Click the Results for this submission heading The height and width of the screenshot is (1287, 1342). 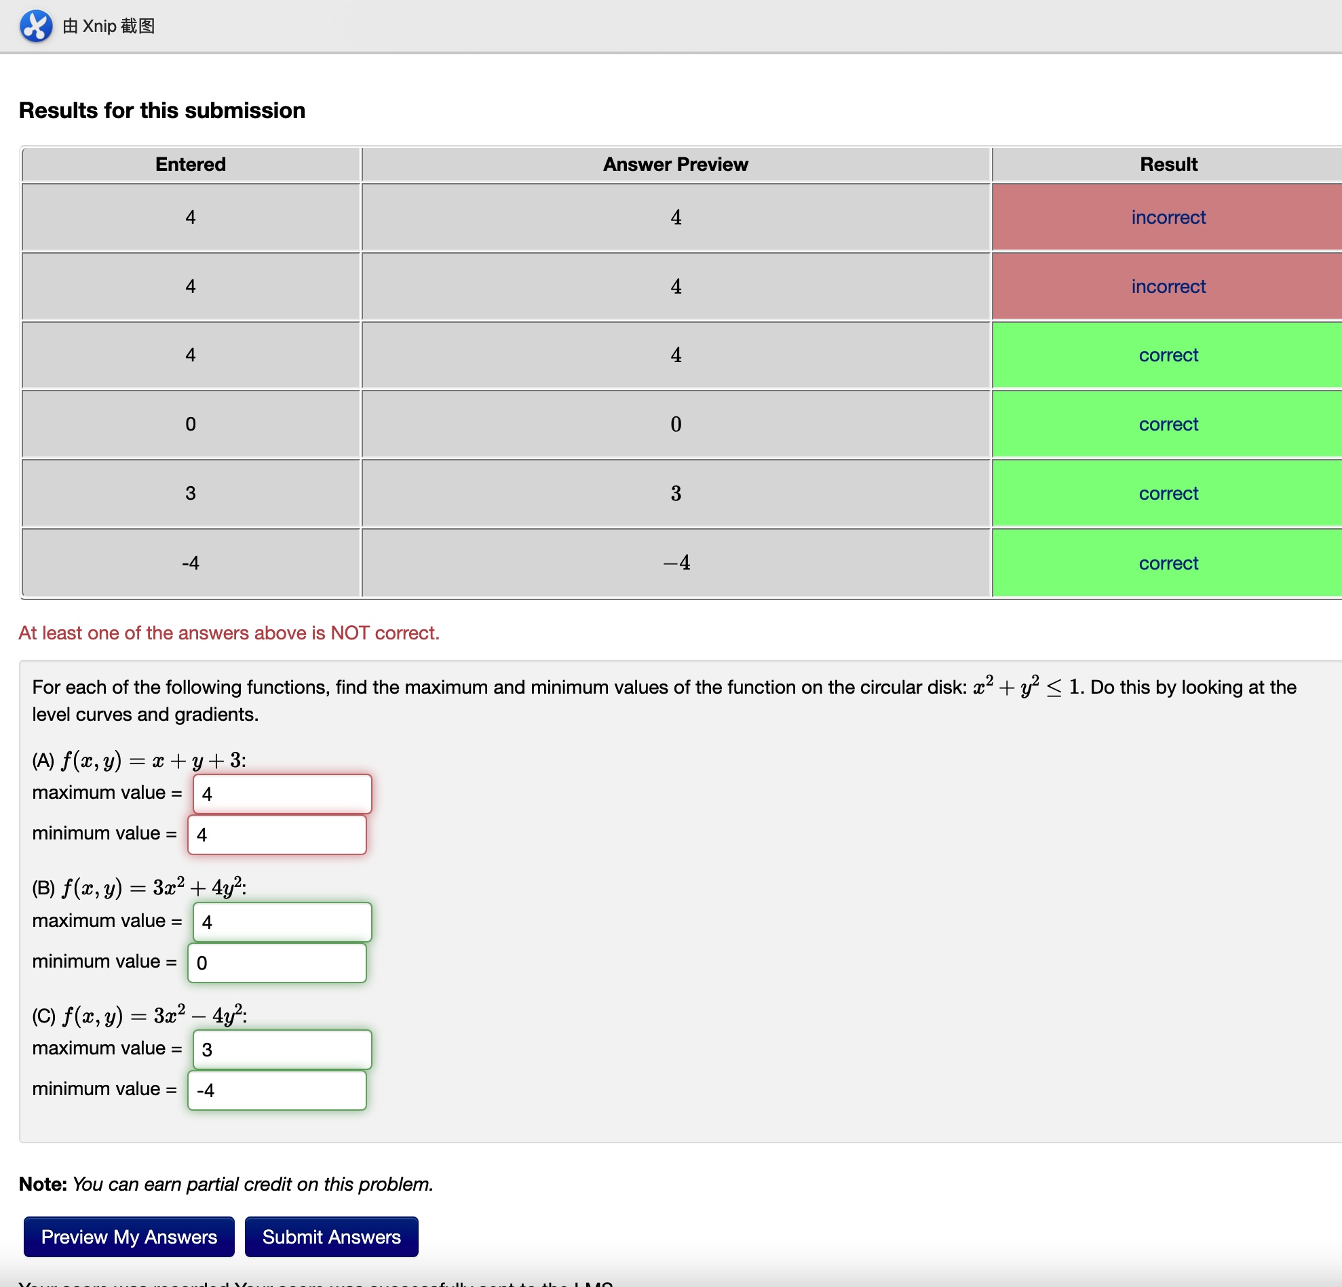point(161,110)
